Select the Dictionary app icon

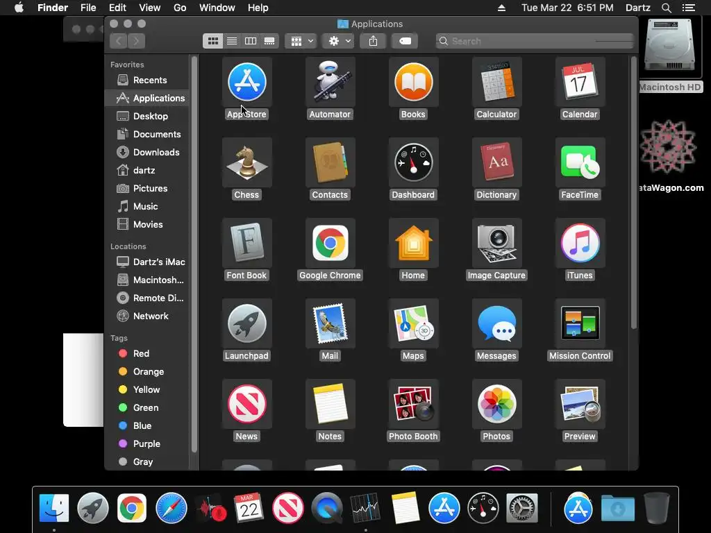pos(496,162)
